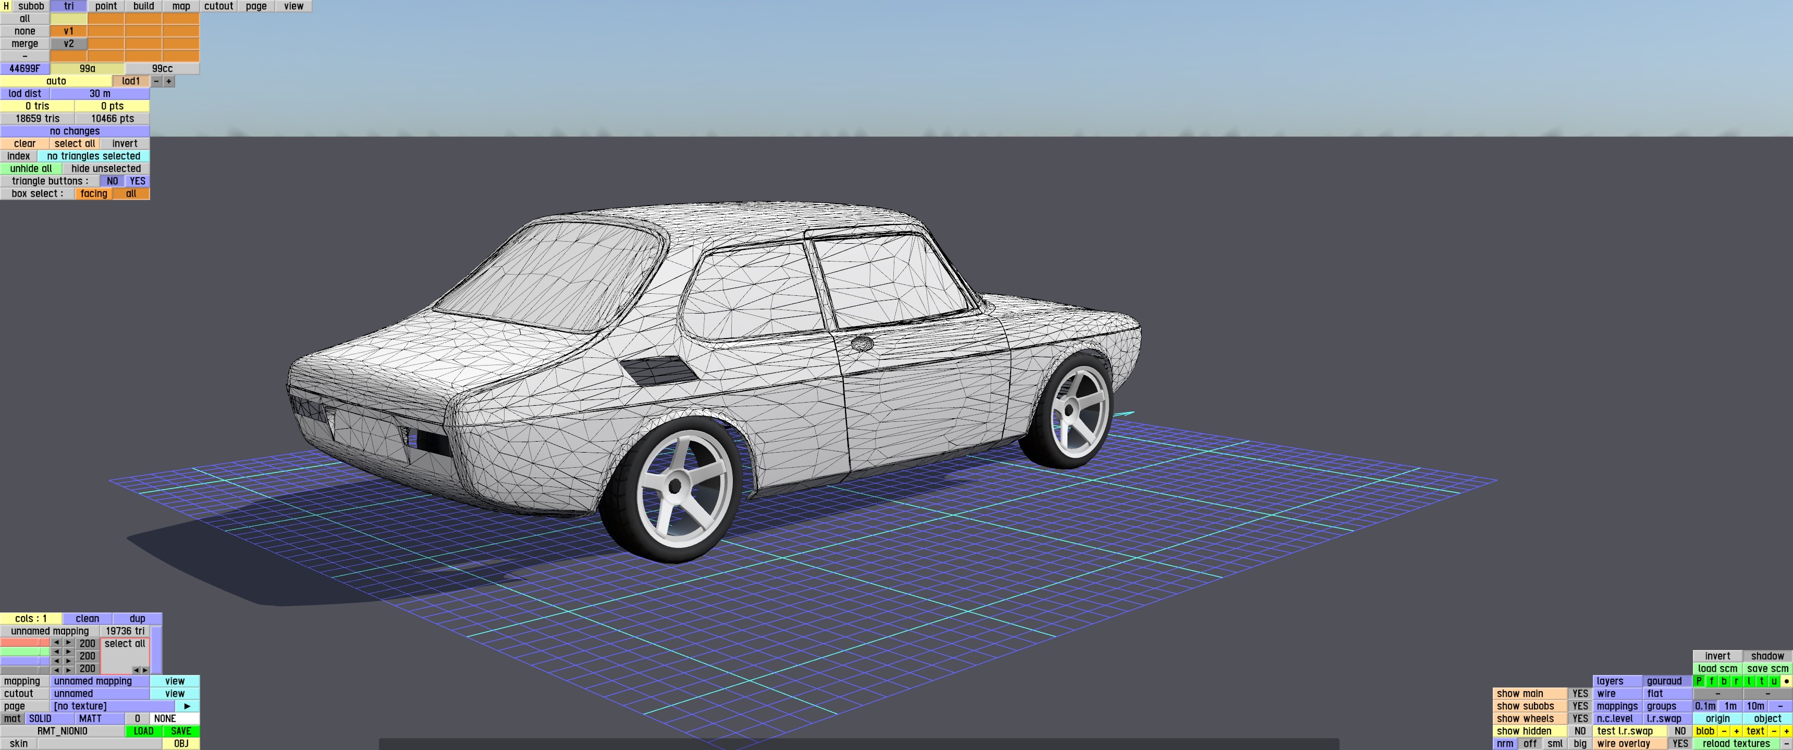This screenshot has width=1793, height=750.
Task: Click the lod minus stepper
Action: (156, 81)
